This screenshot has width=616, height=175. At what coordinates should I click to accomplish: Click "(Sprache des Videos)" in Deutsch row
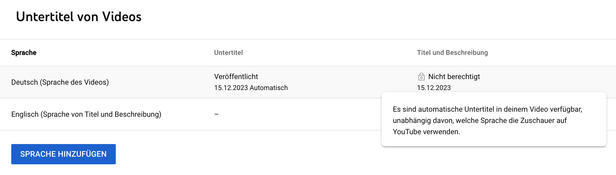tap(74, 82)
